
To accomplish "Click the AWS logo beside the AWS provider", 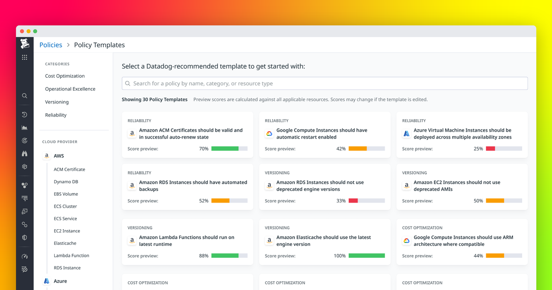I will coord(46,156).
